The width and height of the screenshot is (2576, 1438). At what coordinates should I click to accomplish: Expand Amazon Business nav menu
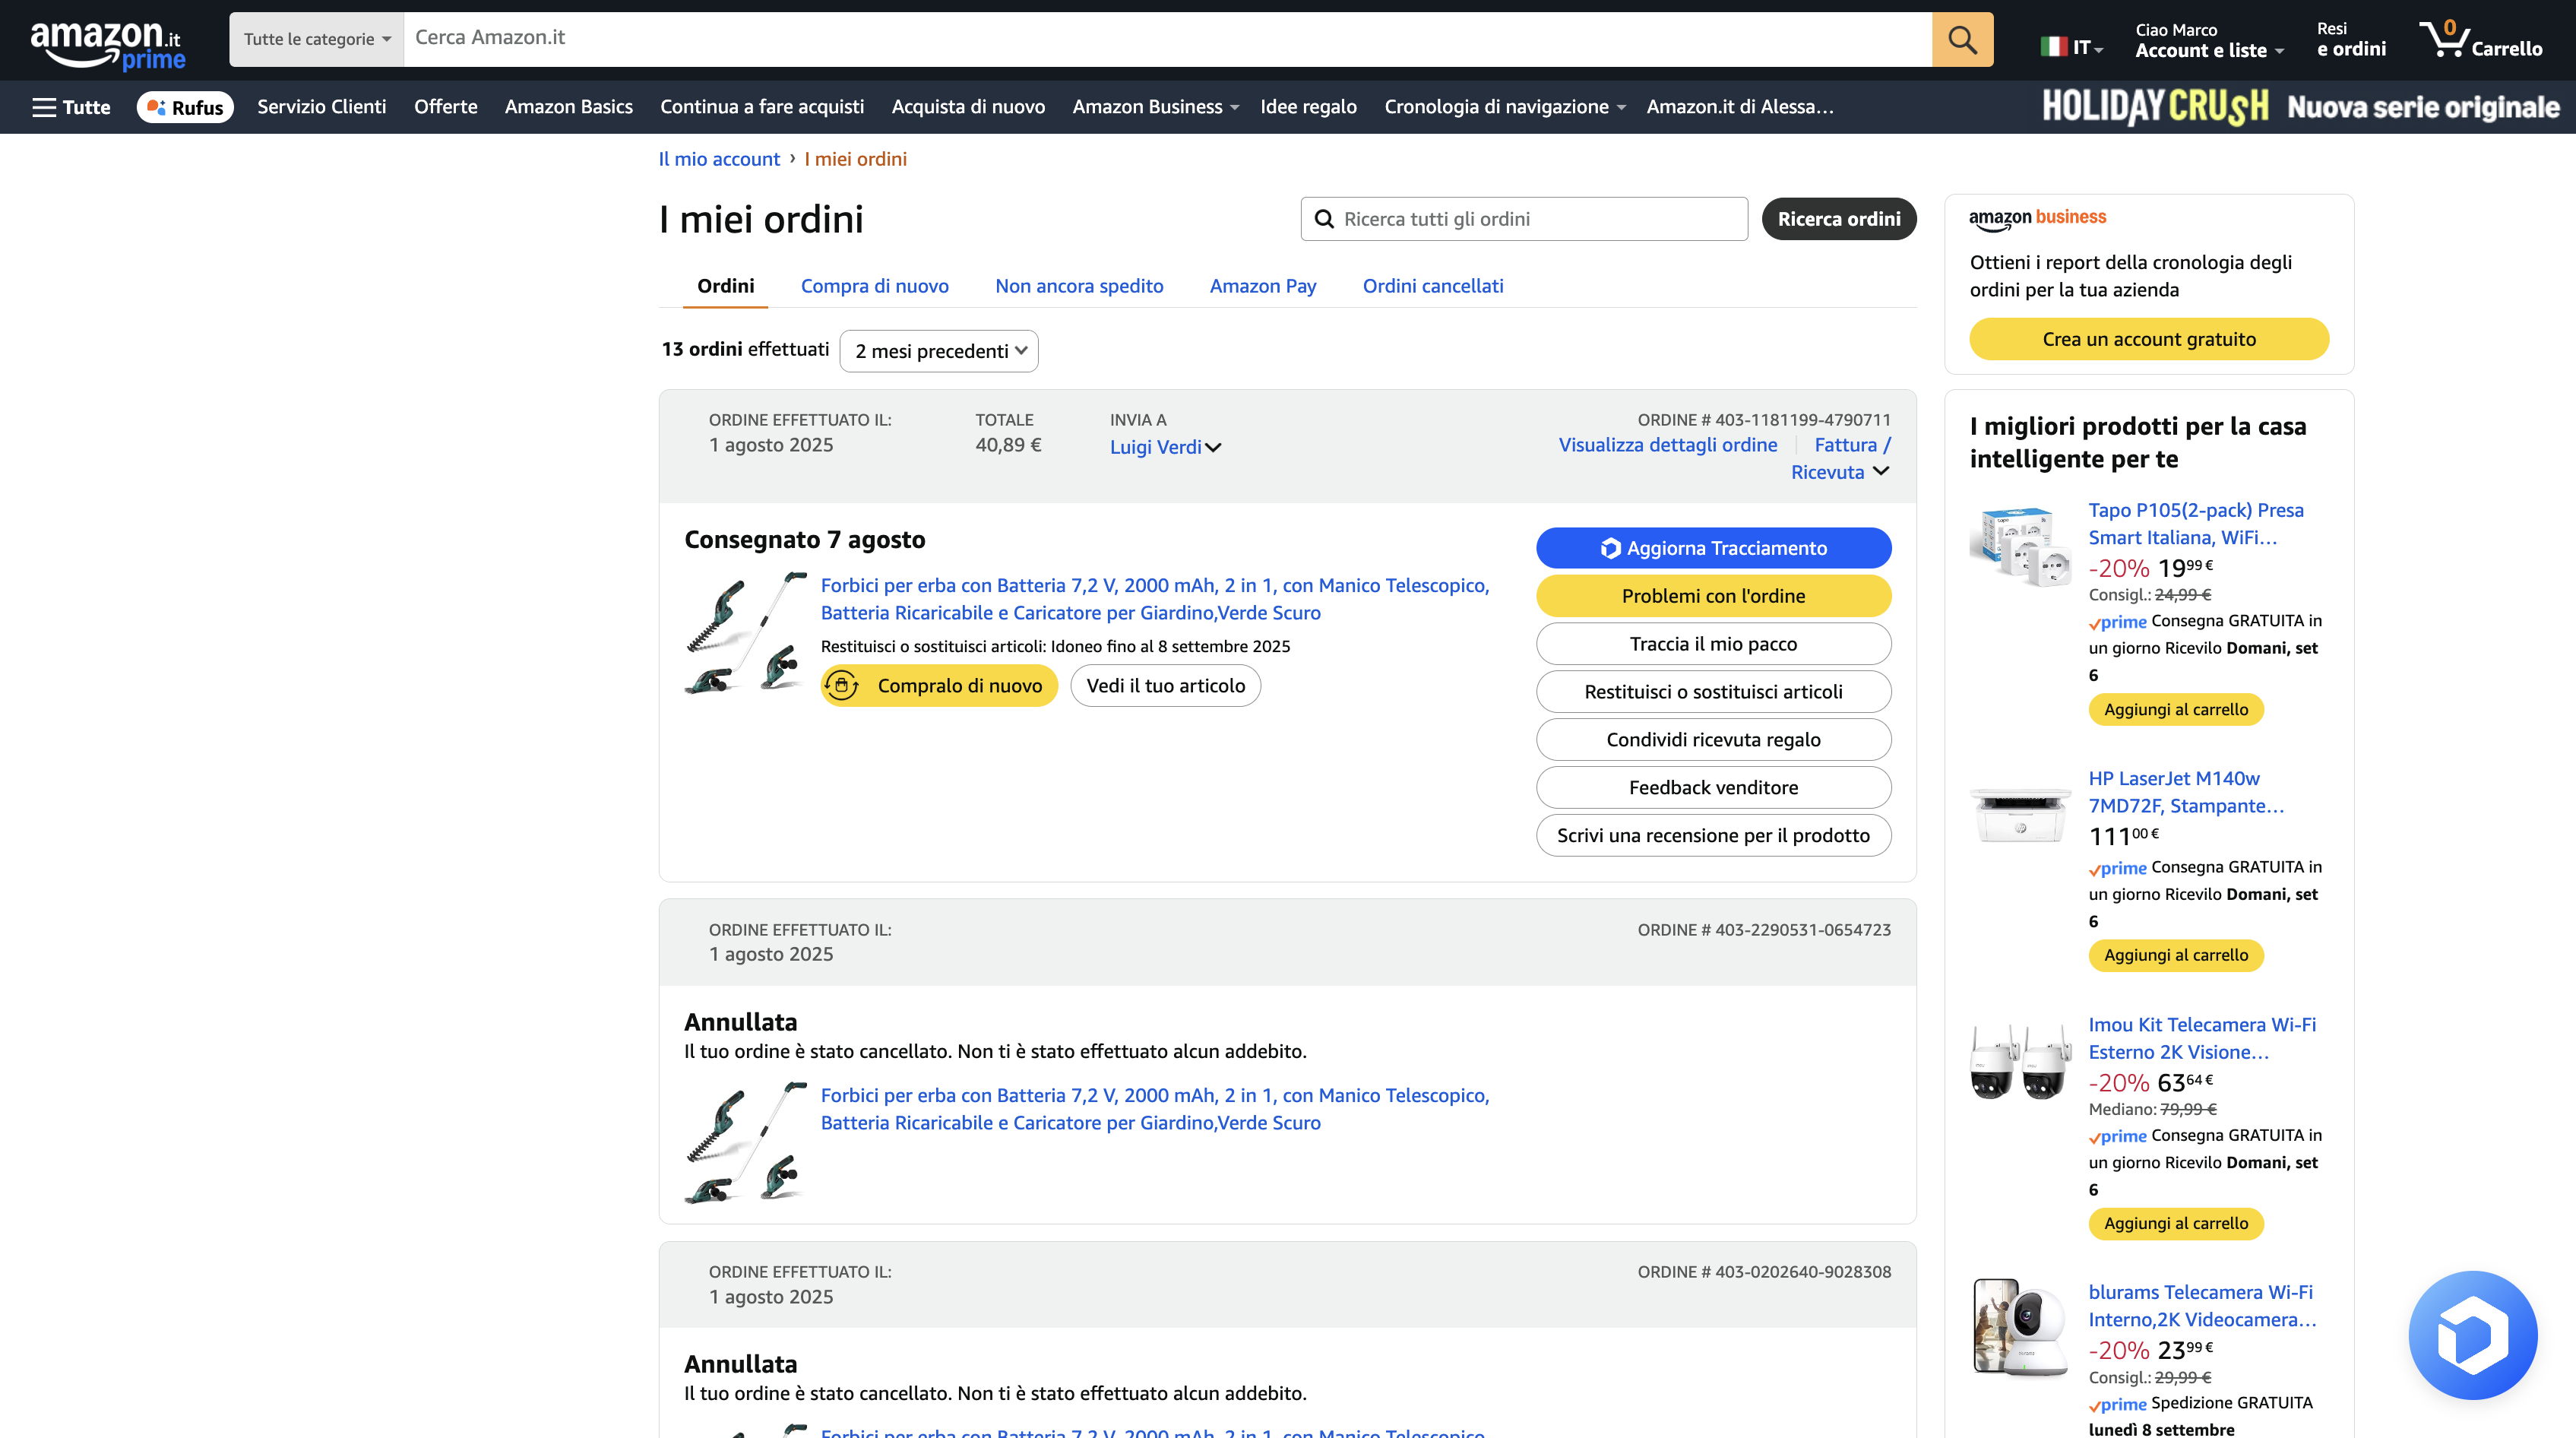point(1155,107)
